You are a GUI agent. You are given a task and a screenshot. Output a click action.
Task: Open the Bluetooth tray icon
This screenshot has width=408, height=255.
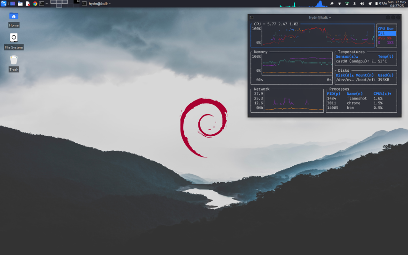(x=354, y=4)
